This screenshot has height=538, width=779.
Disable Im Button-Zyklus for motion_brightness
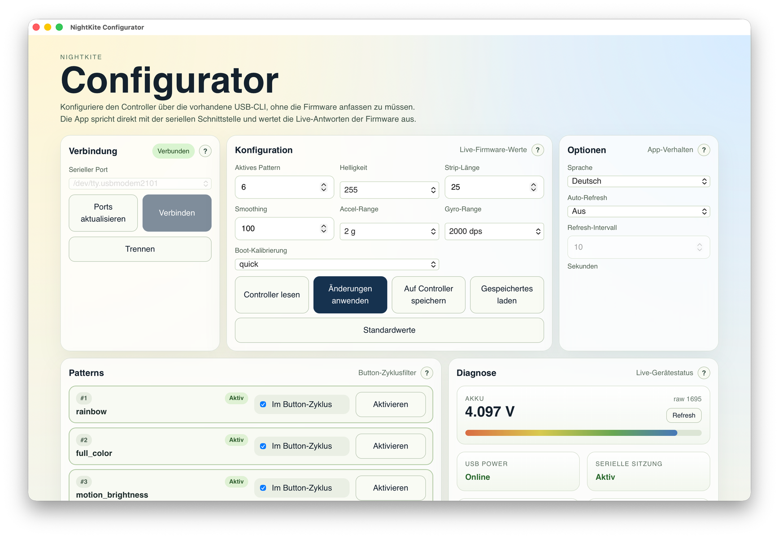click(x=263, y=488)
